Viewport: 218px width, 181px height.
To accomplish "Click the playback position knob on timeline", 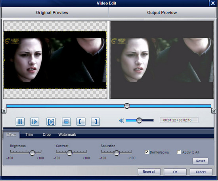I will [x=127, y=106].
